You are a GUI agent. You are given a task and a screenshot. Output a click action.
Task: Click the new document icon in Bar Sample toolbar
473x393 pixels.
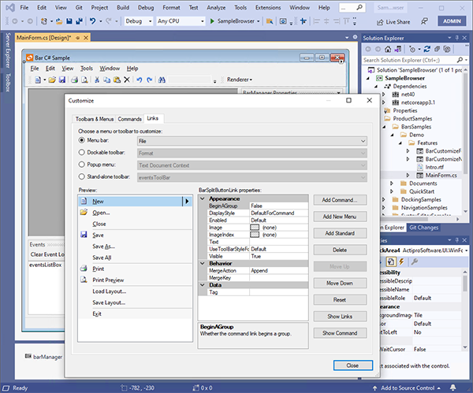click(38, 80)
